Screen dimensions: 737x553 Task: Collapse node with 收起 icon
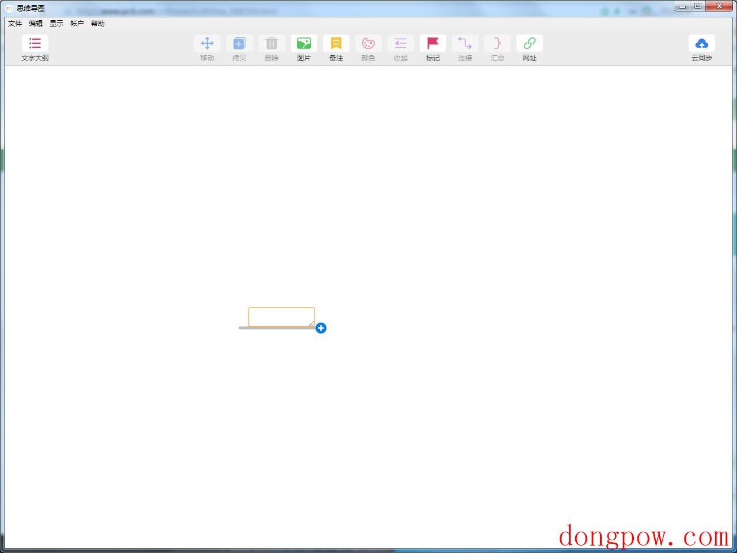coord(401,43)
